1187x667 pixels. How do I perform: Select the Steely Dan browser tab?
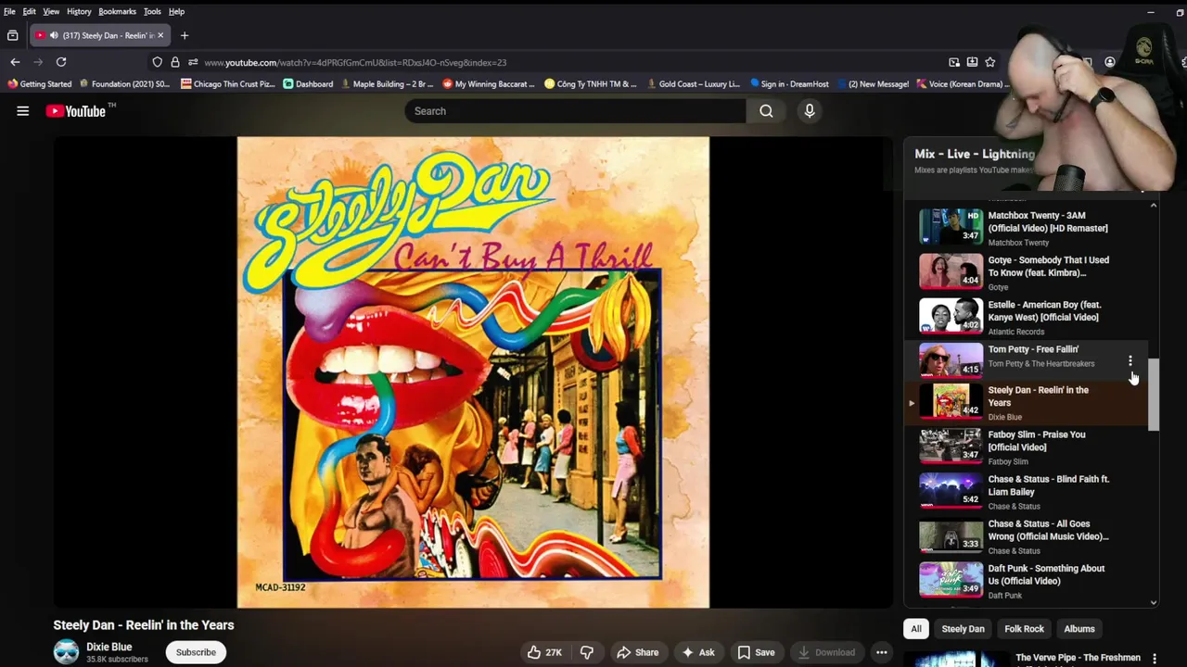tap(99, 35)
